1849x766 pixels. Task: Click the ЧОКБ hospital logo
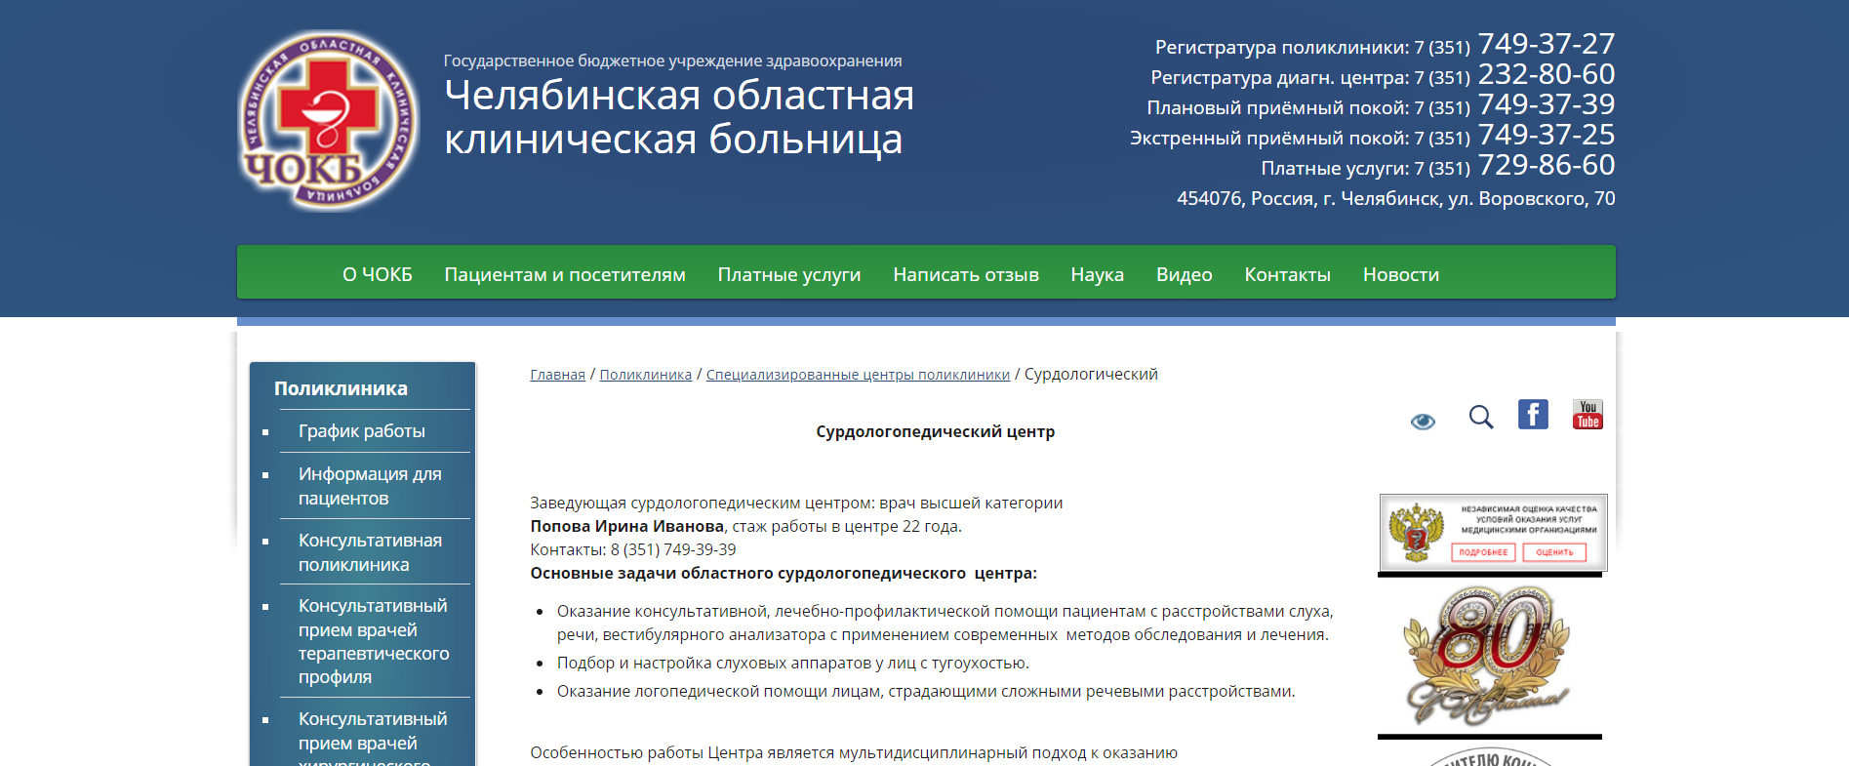point(328,120)
